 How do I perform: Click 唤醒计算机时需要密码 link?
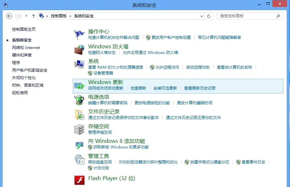pyautogui.click(x=108, y=103)
